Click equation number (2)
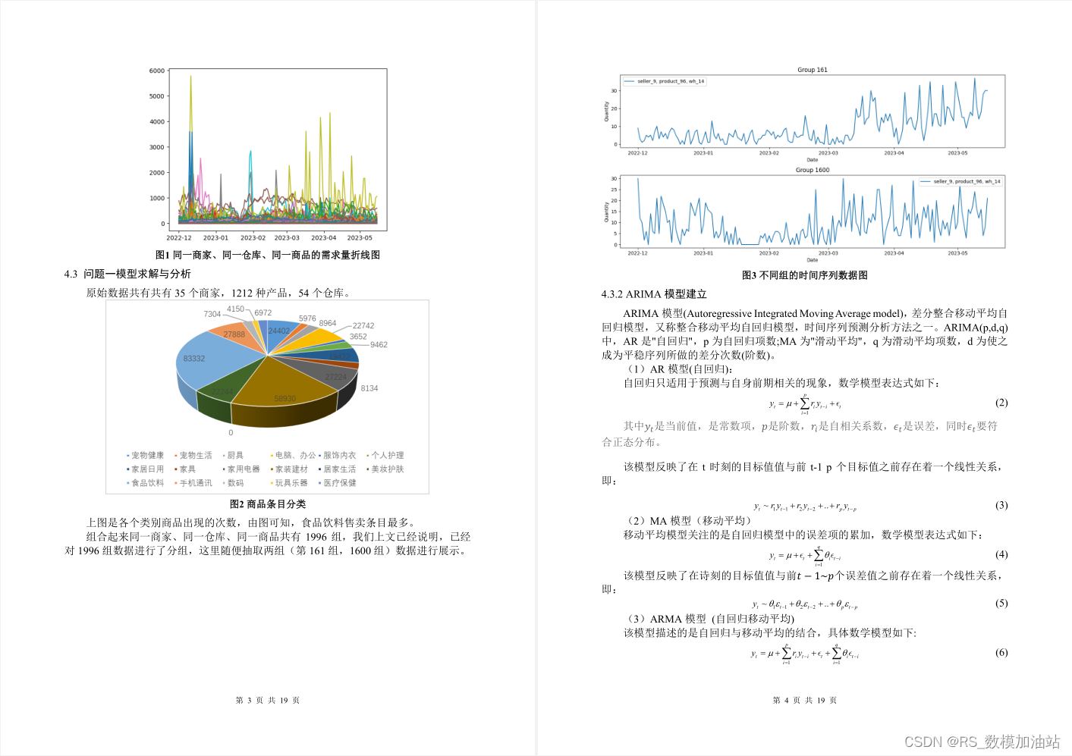The image size is (1072, 756). click(1001, 403)
